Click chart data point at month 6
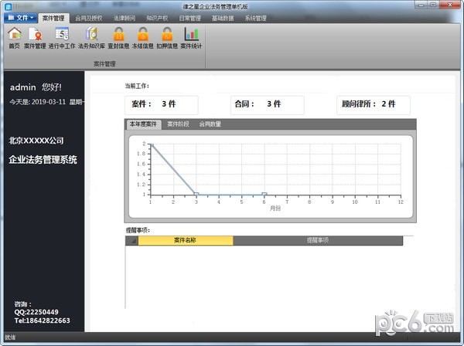Viewport: 464px width, 346px height. click(264, 194)
